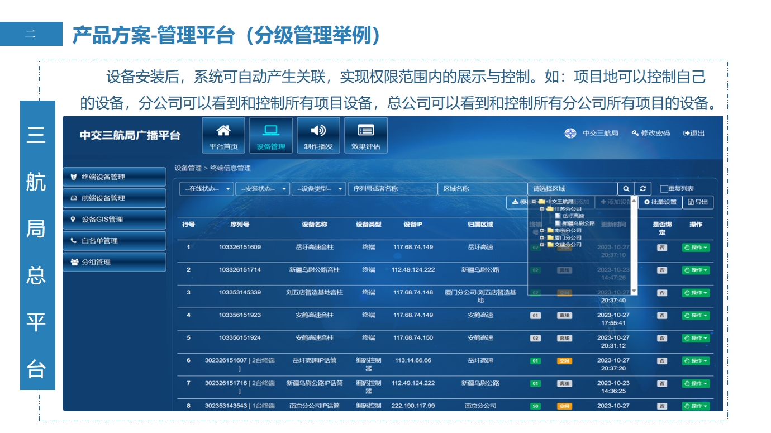Click the 分组管理 people icon
Screen dimensions: 771x433
pos(74,261)
